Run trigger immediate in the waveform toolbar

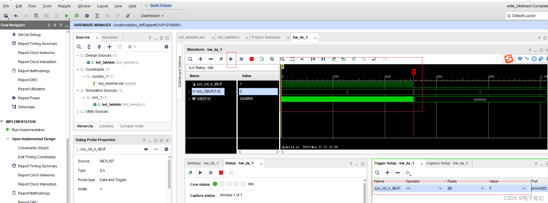coord(241,59)
